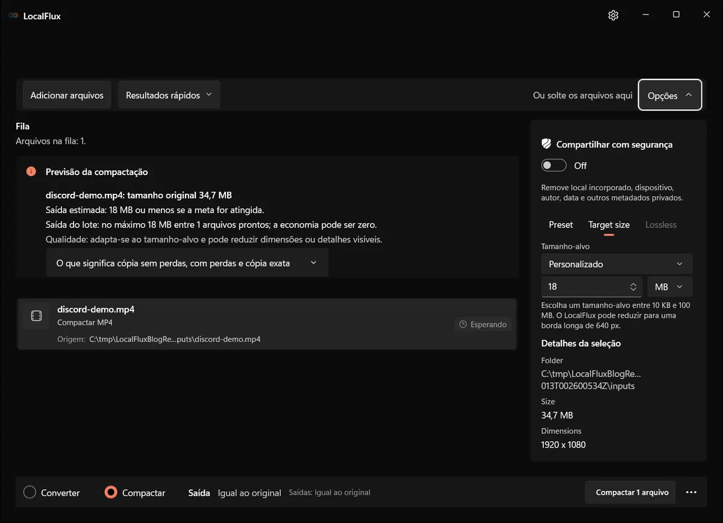Select the Converter radio button
Image resolution: width=723 pixels, height=523 pixels.
coord(30,492)
